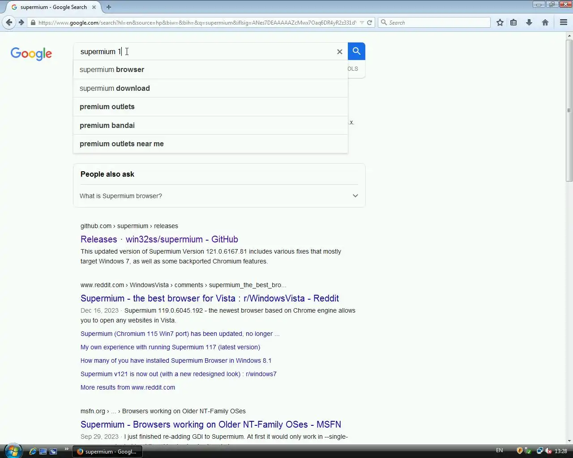
Task: Click the Google logo
Action: coord(31,54)
